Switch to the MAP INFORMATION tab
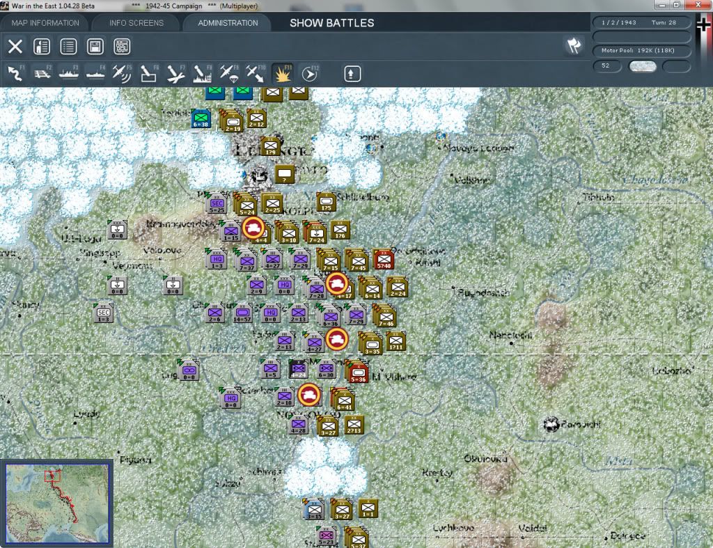 coord(45,23)
